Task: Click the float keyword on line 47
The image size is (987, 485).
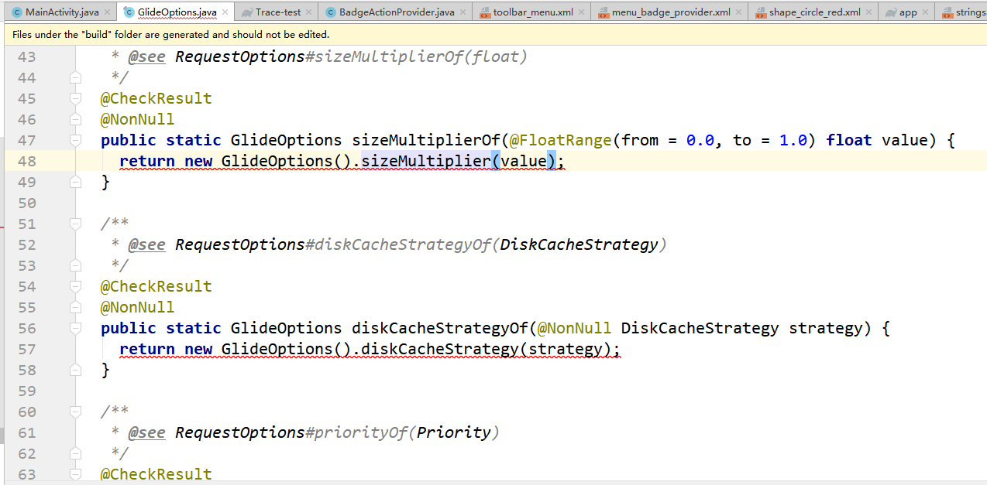Action: point(849,140)
